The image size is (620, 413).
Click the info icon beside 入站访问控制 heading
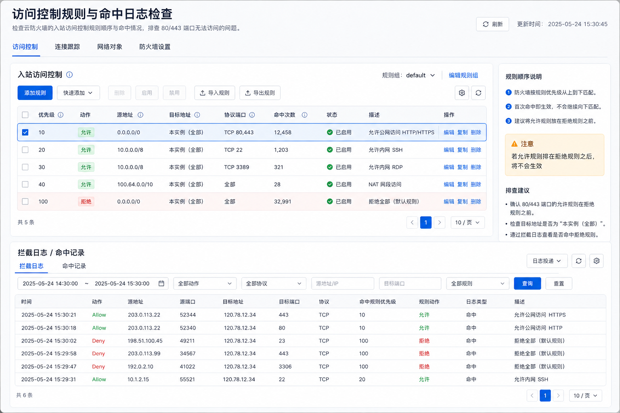coord(69,75)
